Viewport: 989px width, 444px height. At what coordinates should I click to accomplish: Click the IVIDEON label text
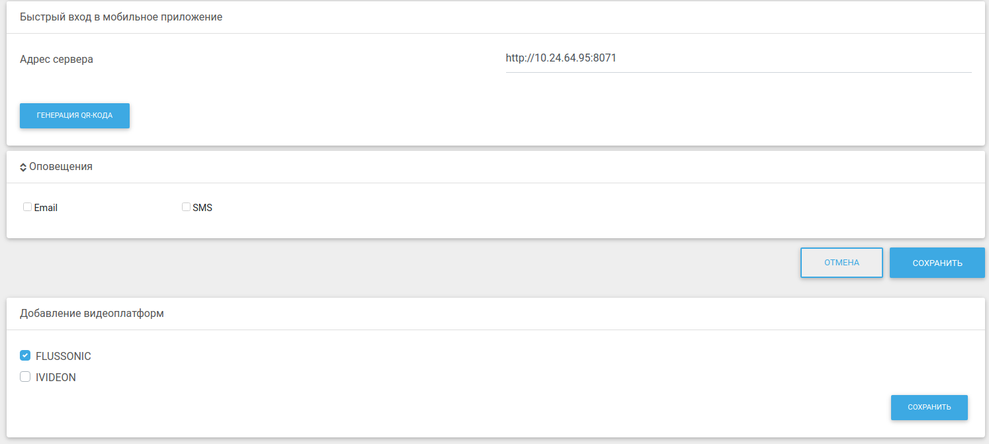[56, 378]
